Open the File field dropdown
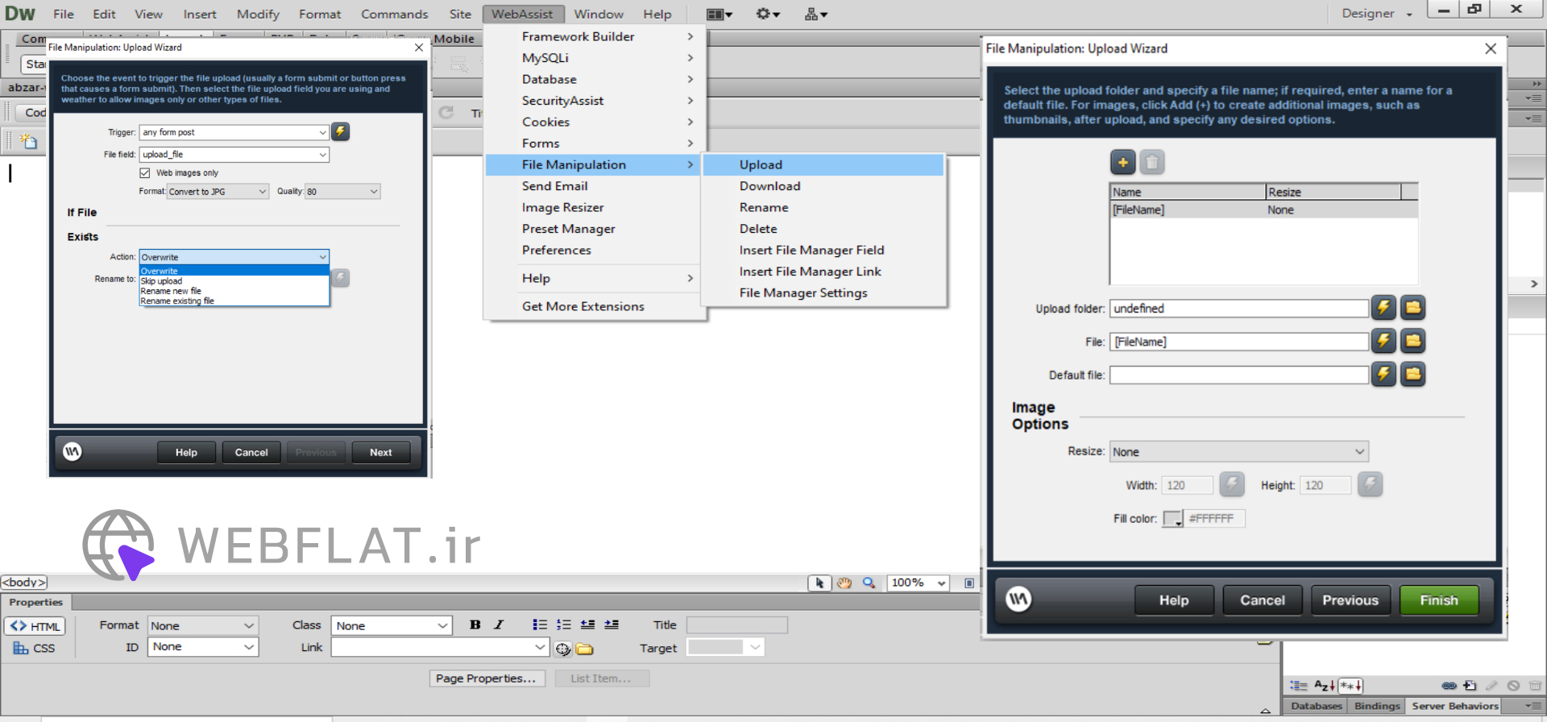 234,154
